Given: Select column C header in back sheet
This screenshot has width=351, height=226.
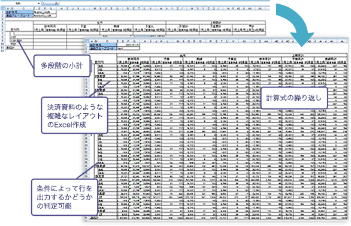Looking at the screenshot, I should [23, 9].
